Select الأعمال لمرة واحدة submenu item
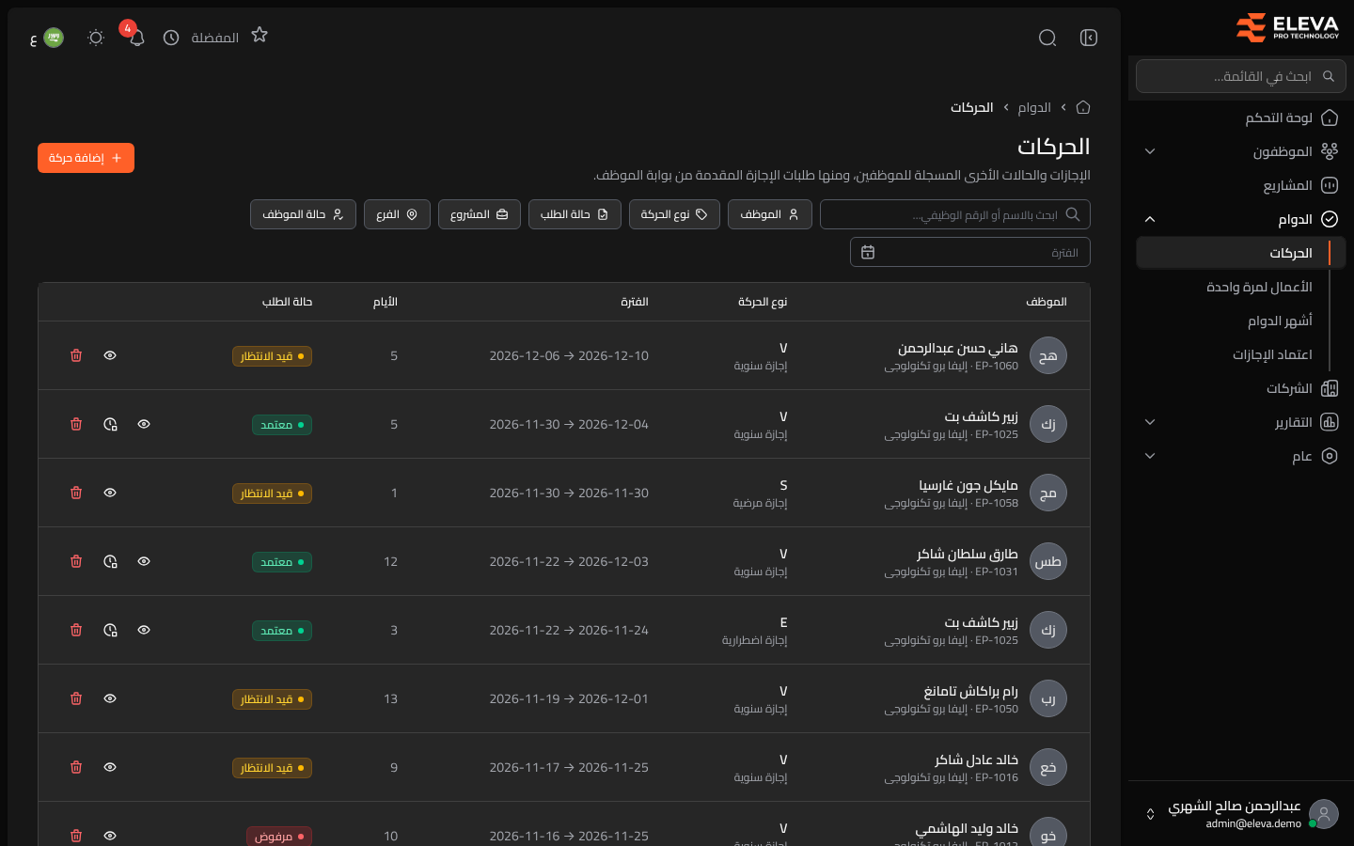The image size is (1354, 846). point(1259,287)
